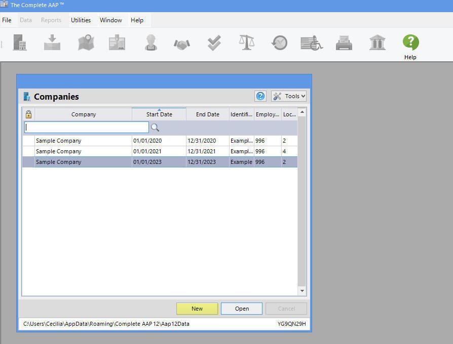Click the handshake toolbar icon
453x344 pixels.
pos(182,44)
